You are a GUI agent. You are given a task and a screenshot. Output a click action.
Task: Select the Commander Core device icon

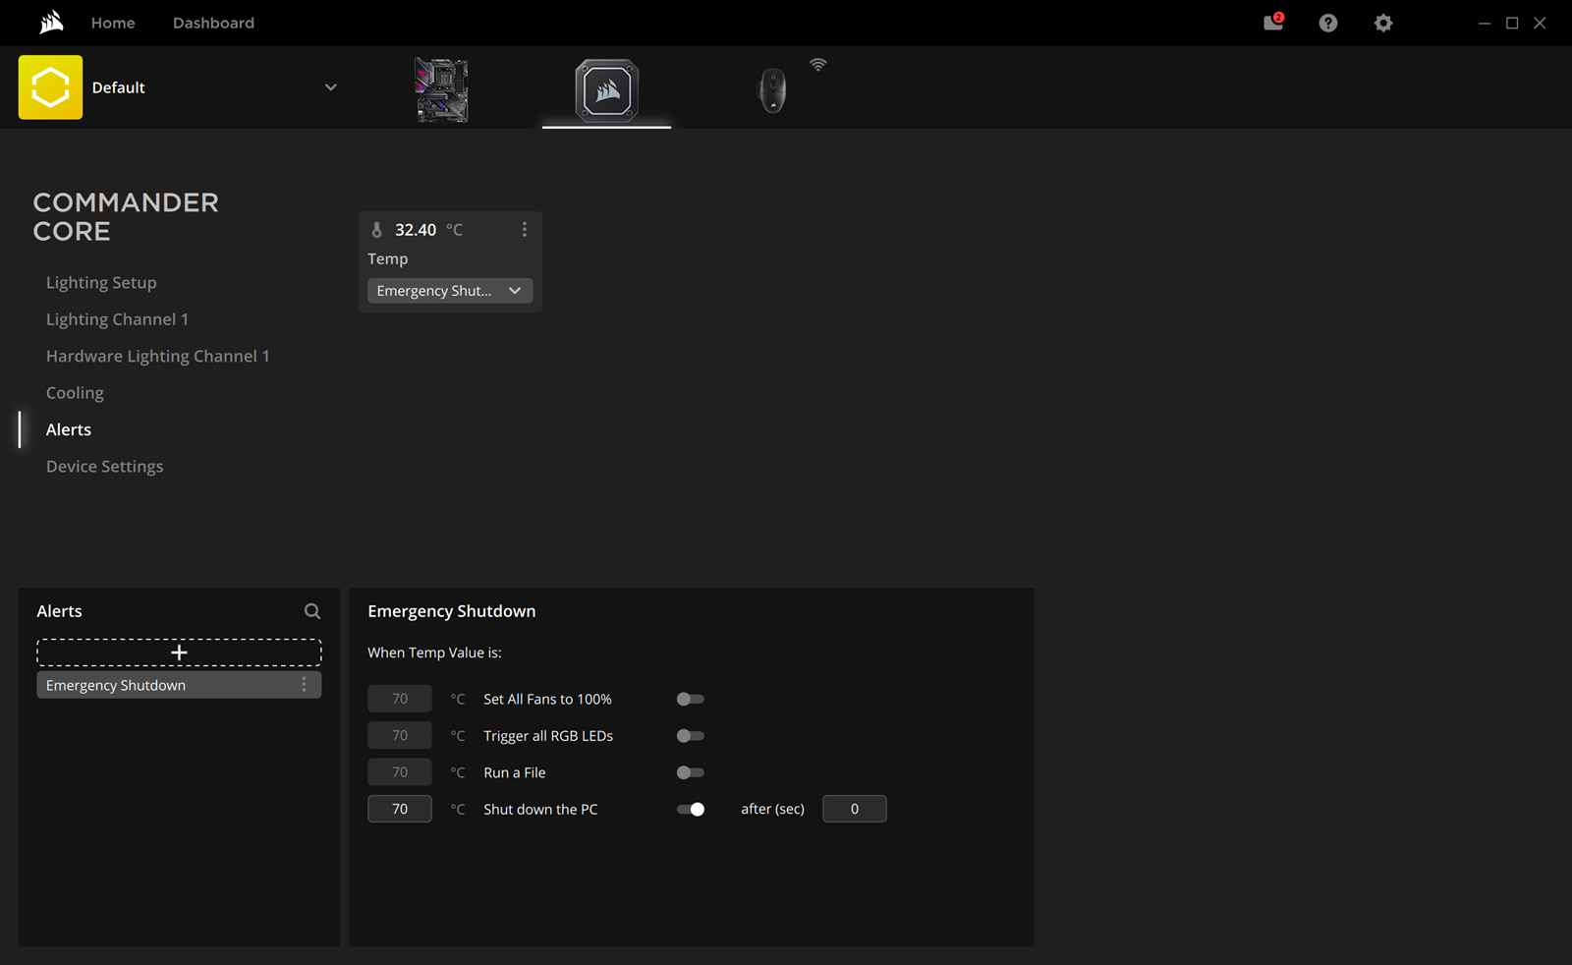pos(607,90)
